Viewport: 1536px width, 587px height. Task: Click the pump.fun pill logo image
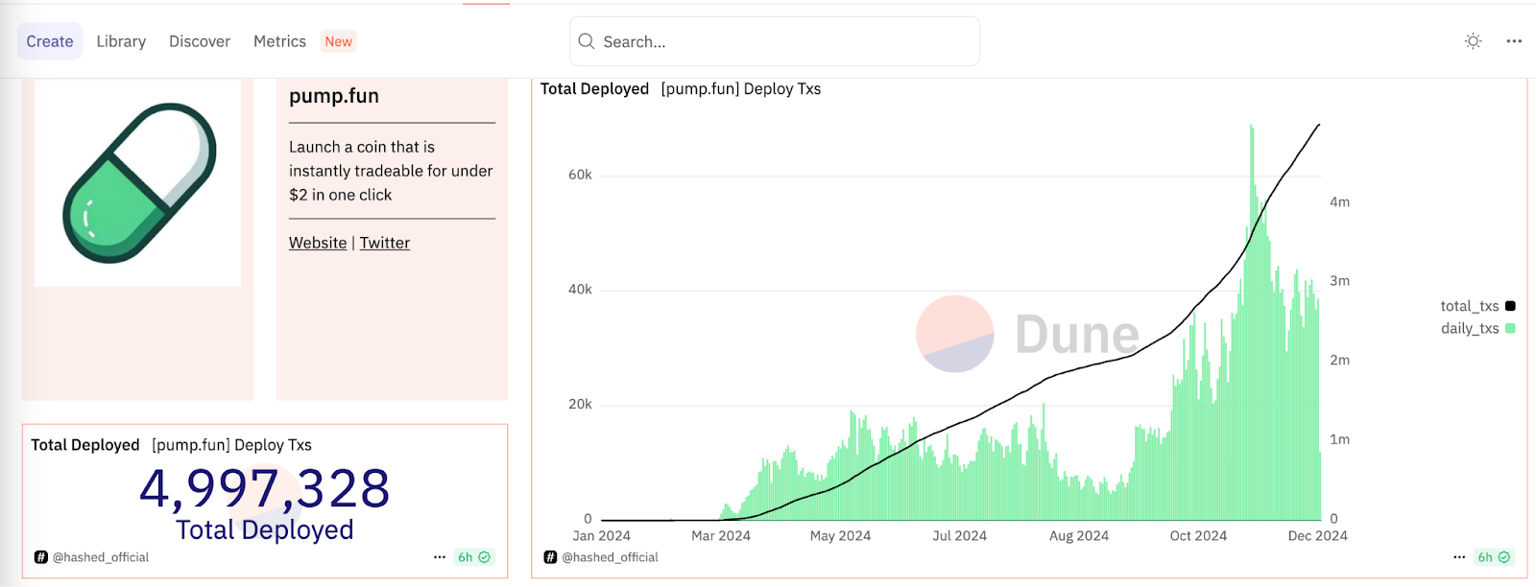(138, 183)
